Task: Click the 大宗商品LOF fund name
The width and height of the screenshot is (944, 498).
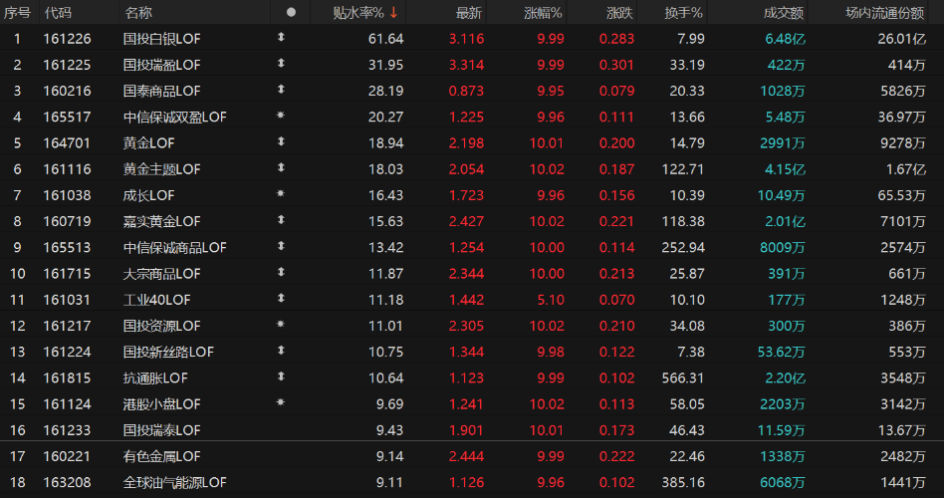Action: pyautogui.click(x=161, y=273)
